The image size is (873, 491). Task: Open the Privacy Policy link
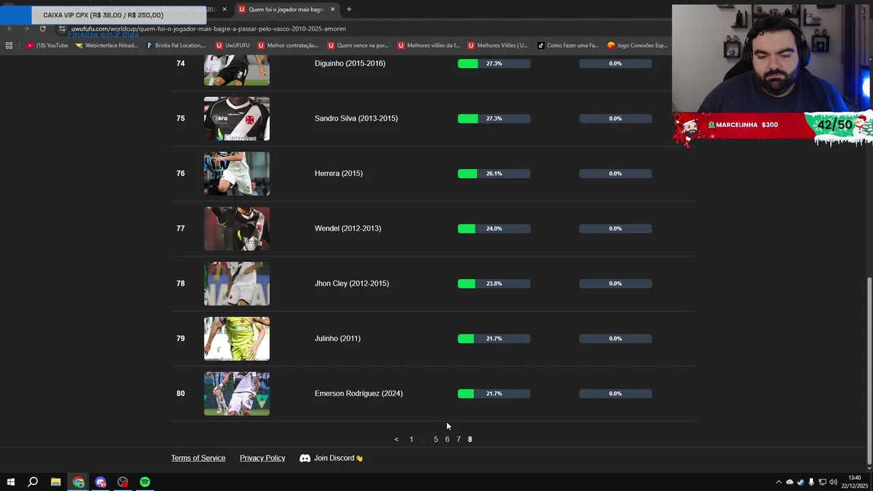pyautogui.click(x=263, y=458)
